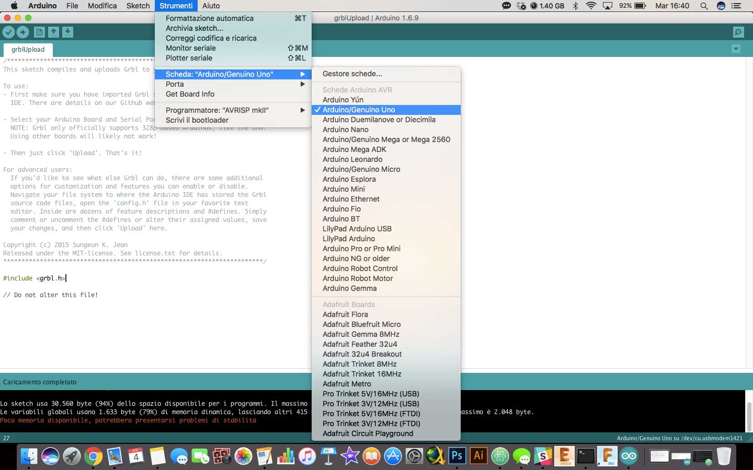Viewport: 753px width, 470px height.
Task: Open the Keynote dock icon
Action: 328,456
